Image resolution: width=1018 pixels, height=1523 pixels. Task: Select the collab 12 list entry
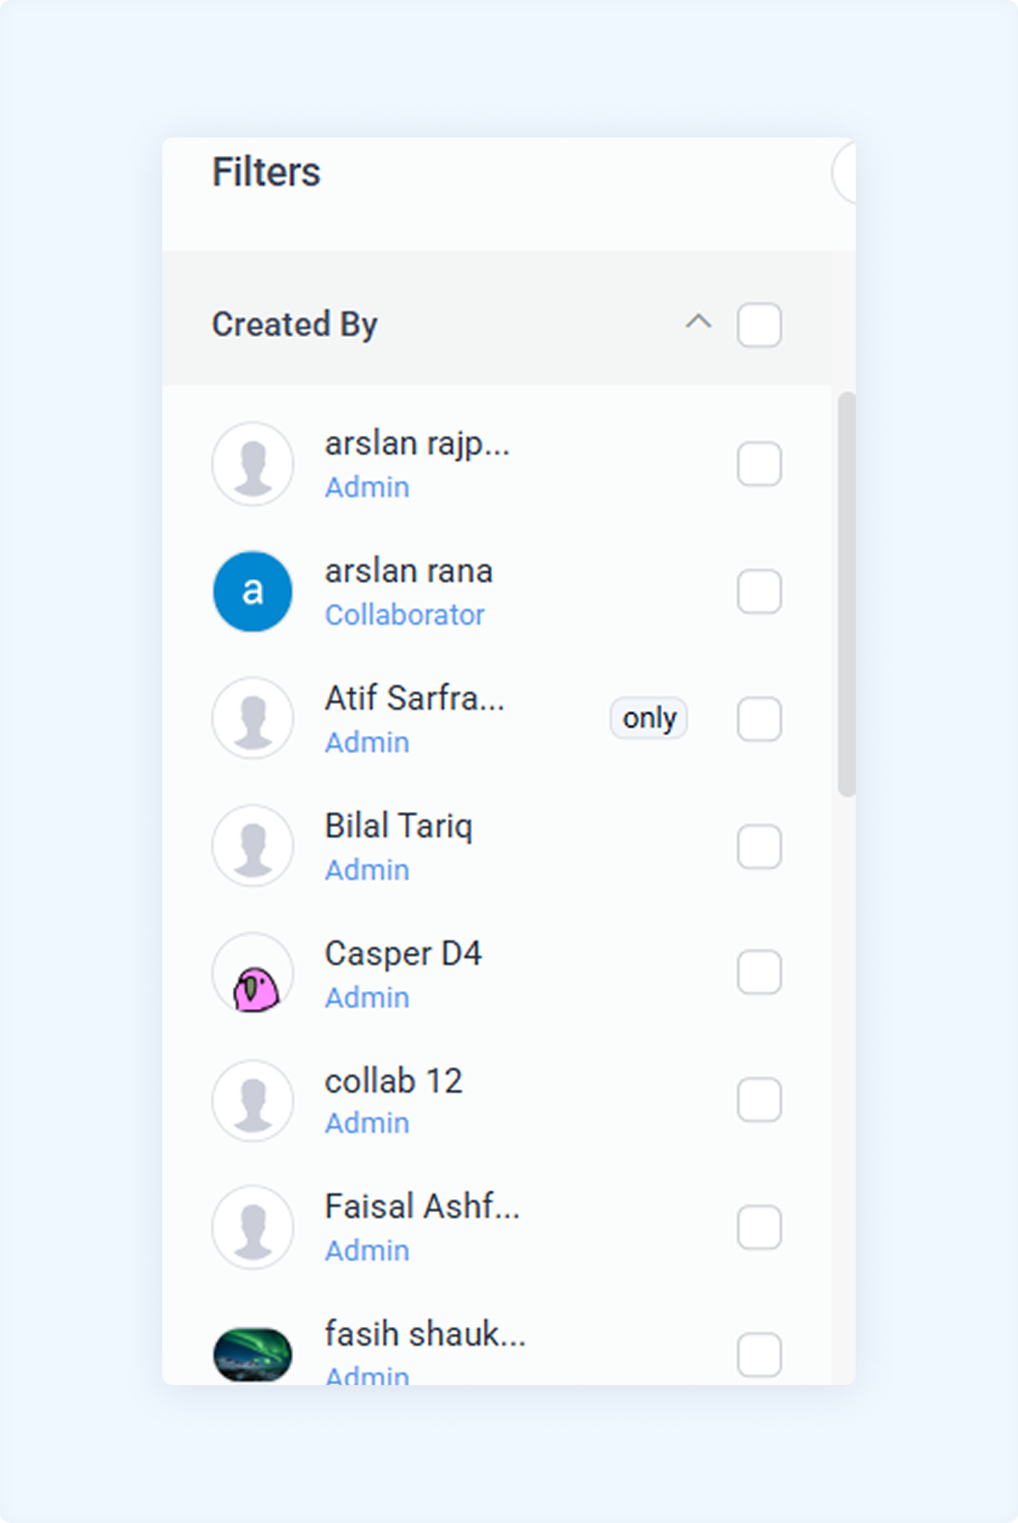coord(497,1100)
